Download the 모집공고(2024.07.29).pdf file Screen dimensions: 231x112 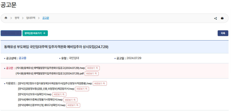(50, 74)
